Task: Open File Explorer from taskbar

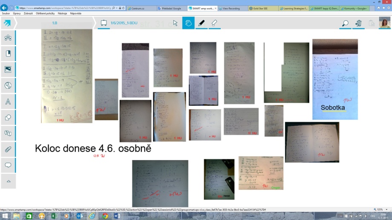Action: (17, 216)
